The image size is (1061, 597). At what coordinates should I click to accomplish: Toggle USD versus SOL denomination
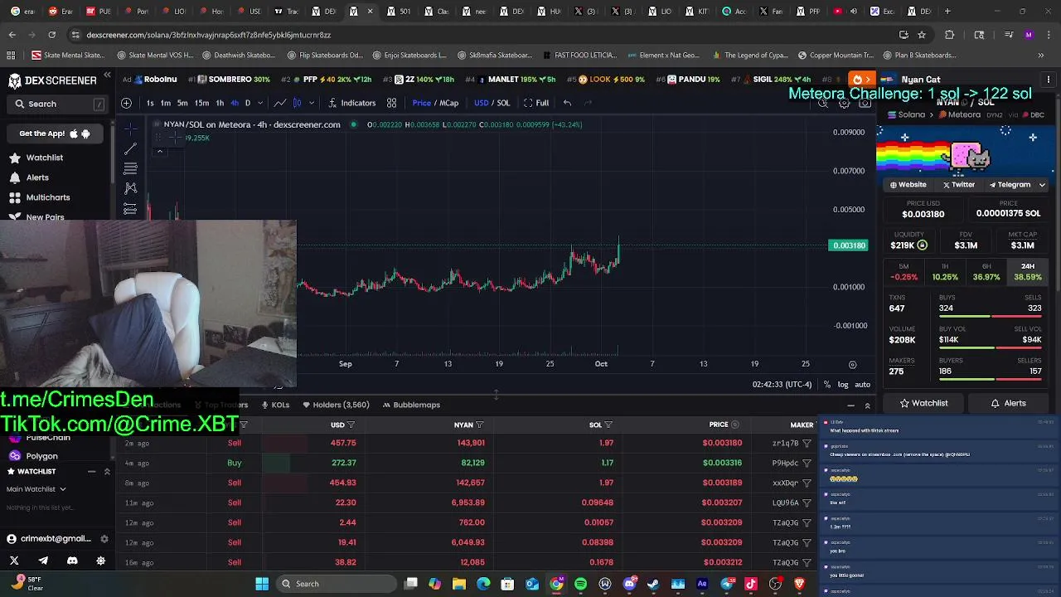(x=492, y=103)
